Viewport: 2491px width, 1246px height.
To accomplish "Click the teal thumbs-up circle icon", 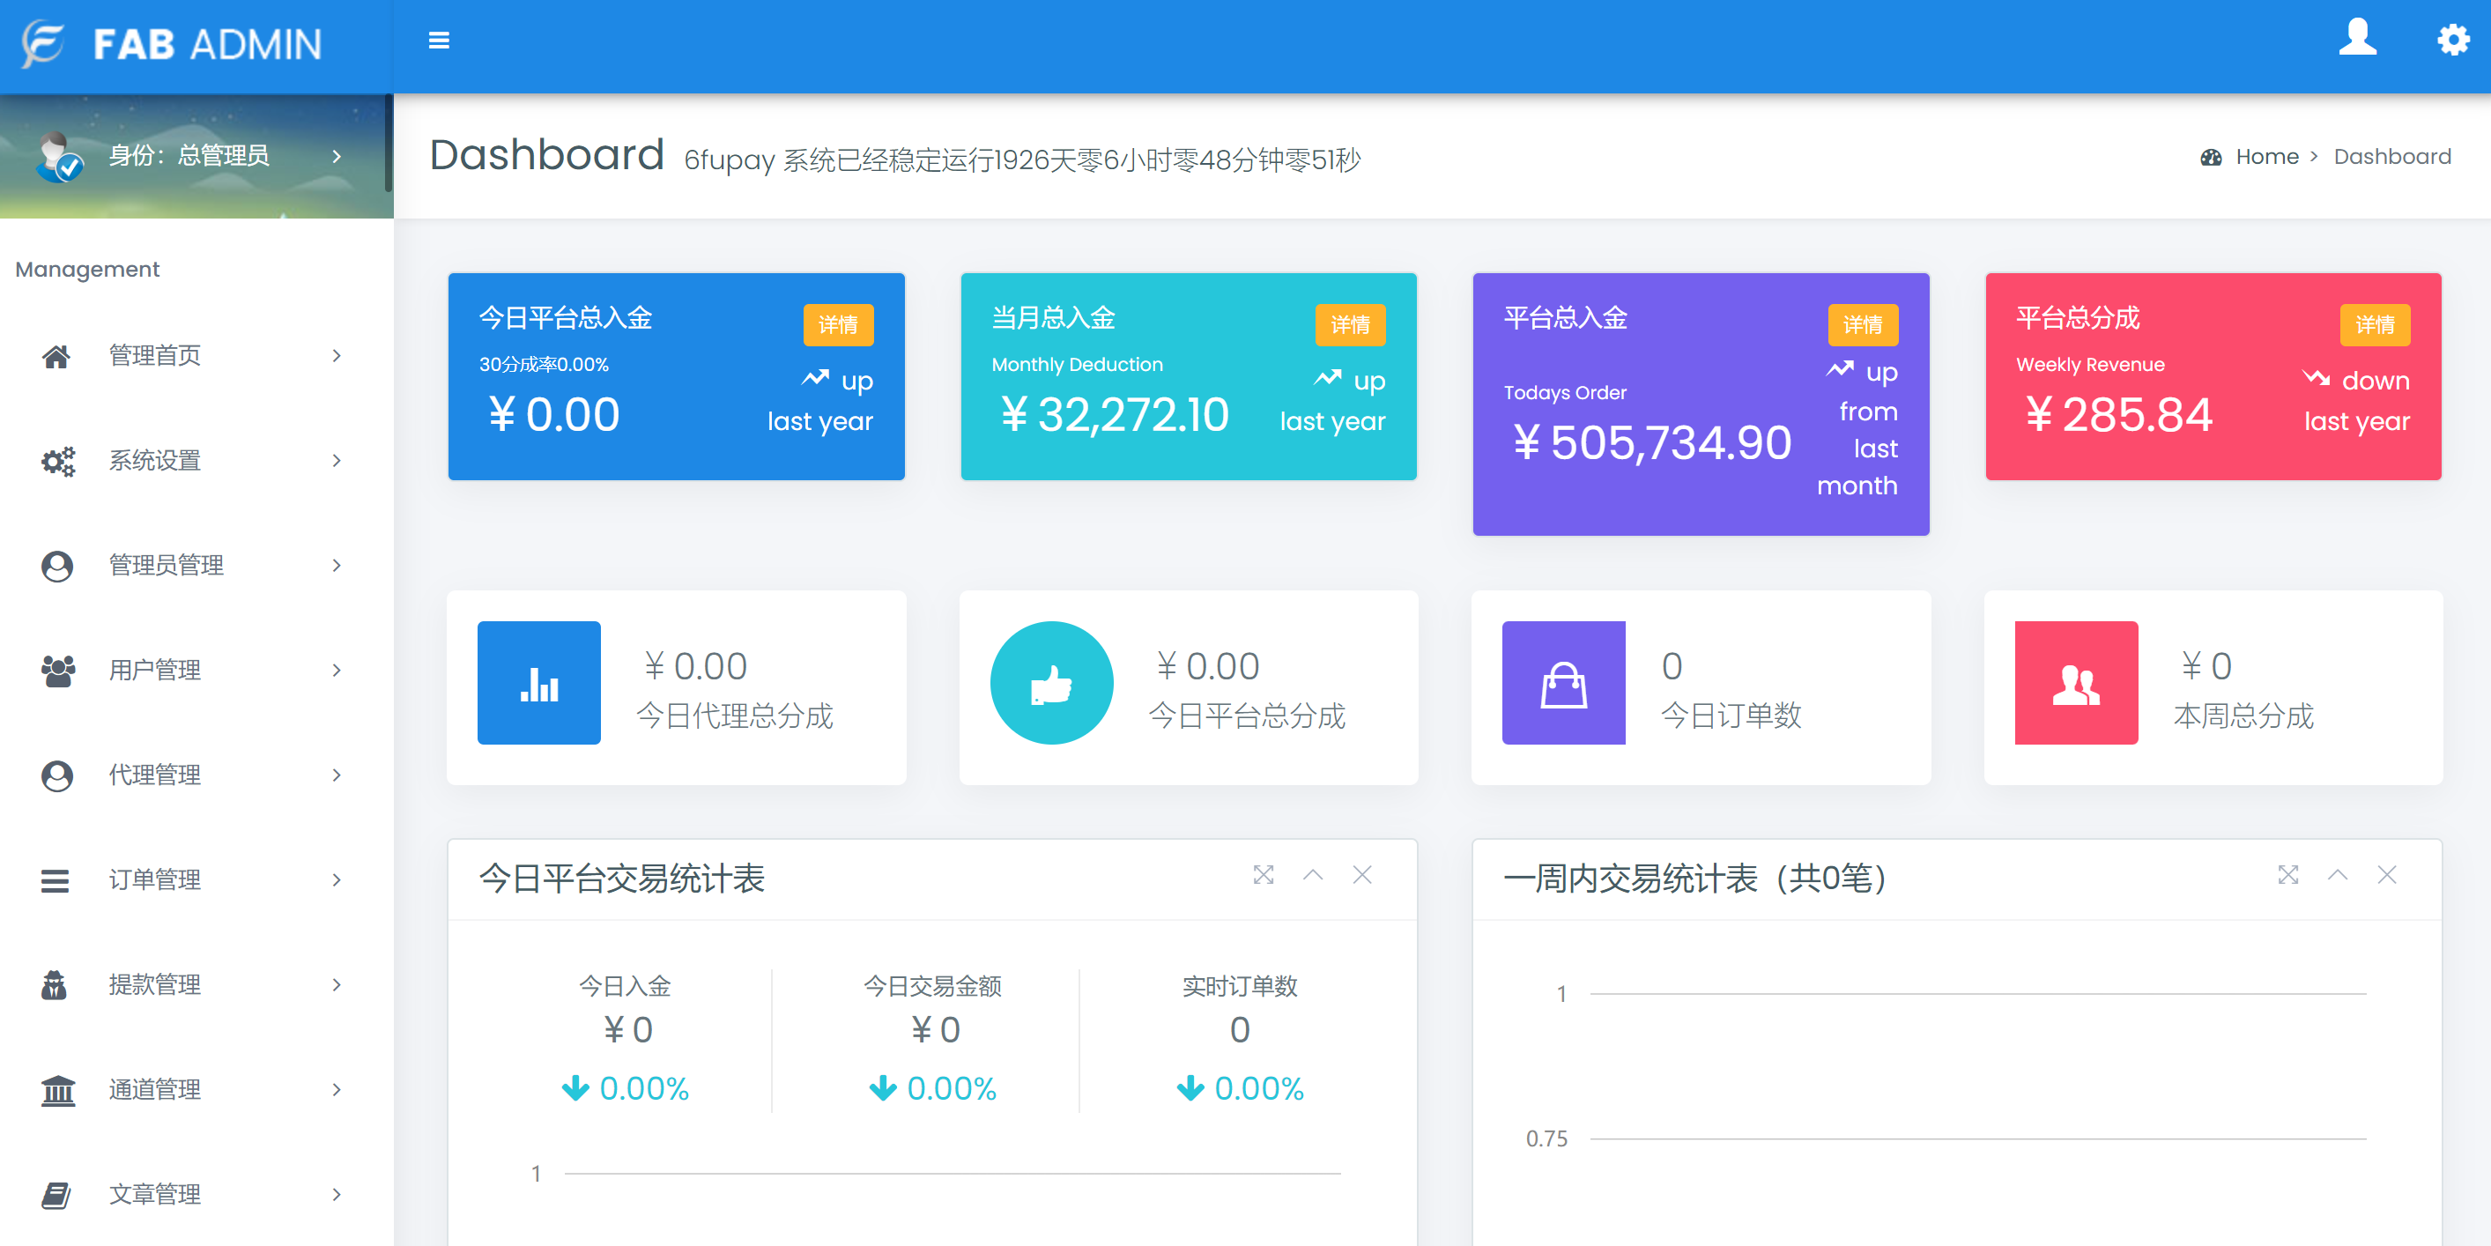I will pyautogui.click(x=1051, y=682).
